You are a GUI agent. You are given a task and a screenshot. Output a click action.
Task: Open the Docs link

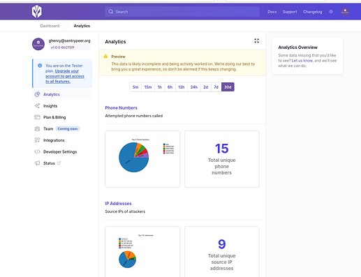(x=272, y=12)
